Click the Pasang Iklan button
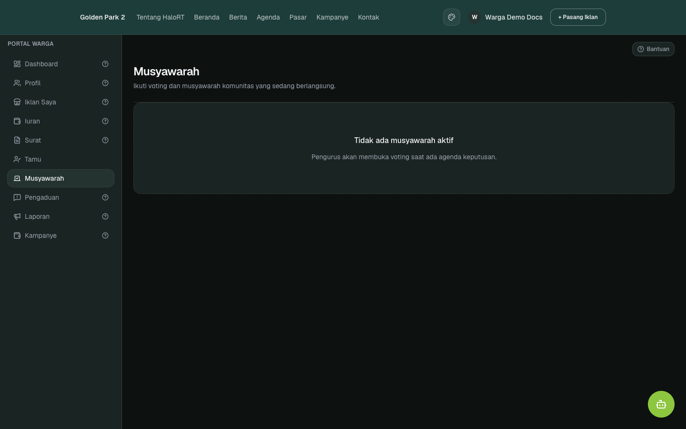This screenshot has height=429, width=686. point(578,17)
